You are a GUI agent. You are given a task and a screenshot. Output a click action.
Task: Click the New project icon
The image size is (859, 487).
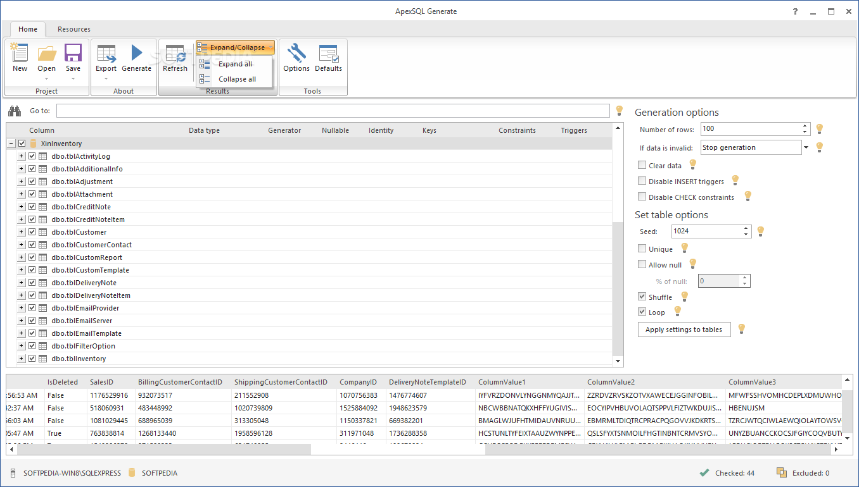[x=20, y=52]
